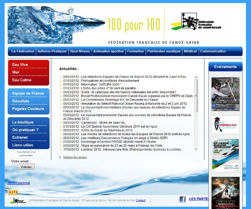Viewport: 251px width, 209px height.
Task: Open Londres 2012 hébergements recensés news
Action: [122, 149]
